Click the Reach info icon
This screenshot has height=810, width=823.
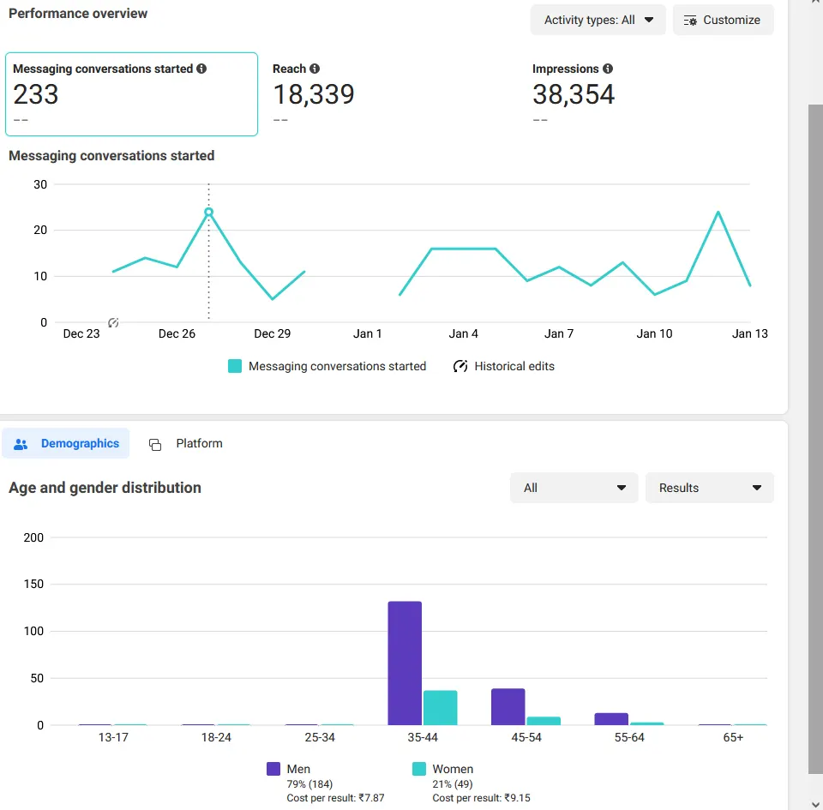point(315,69)
